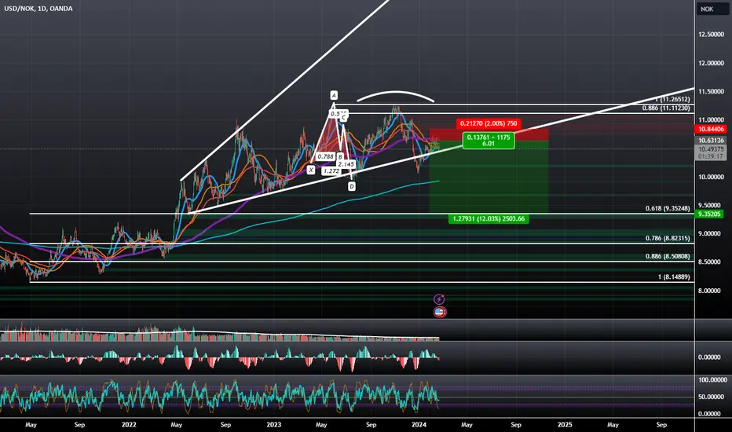
Task: Click the 0.788 ratio label
Action: tap(325, 157)
